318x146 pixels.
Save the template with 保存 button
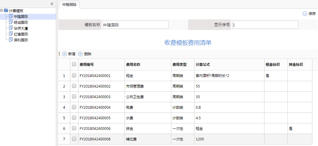click(x=309, y=14)
